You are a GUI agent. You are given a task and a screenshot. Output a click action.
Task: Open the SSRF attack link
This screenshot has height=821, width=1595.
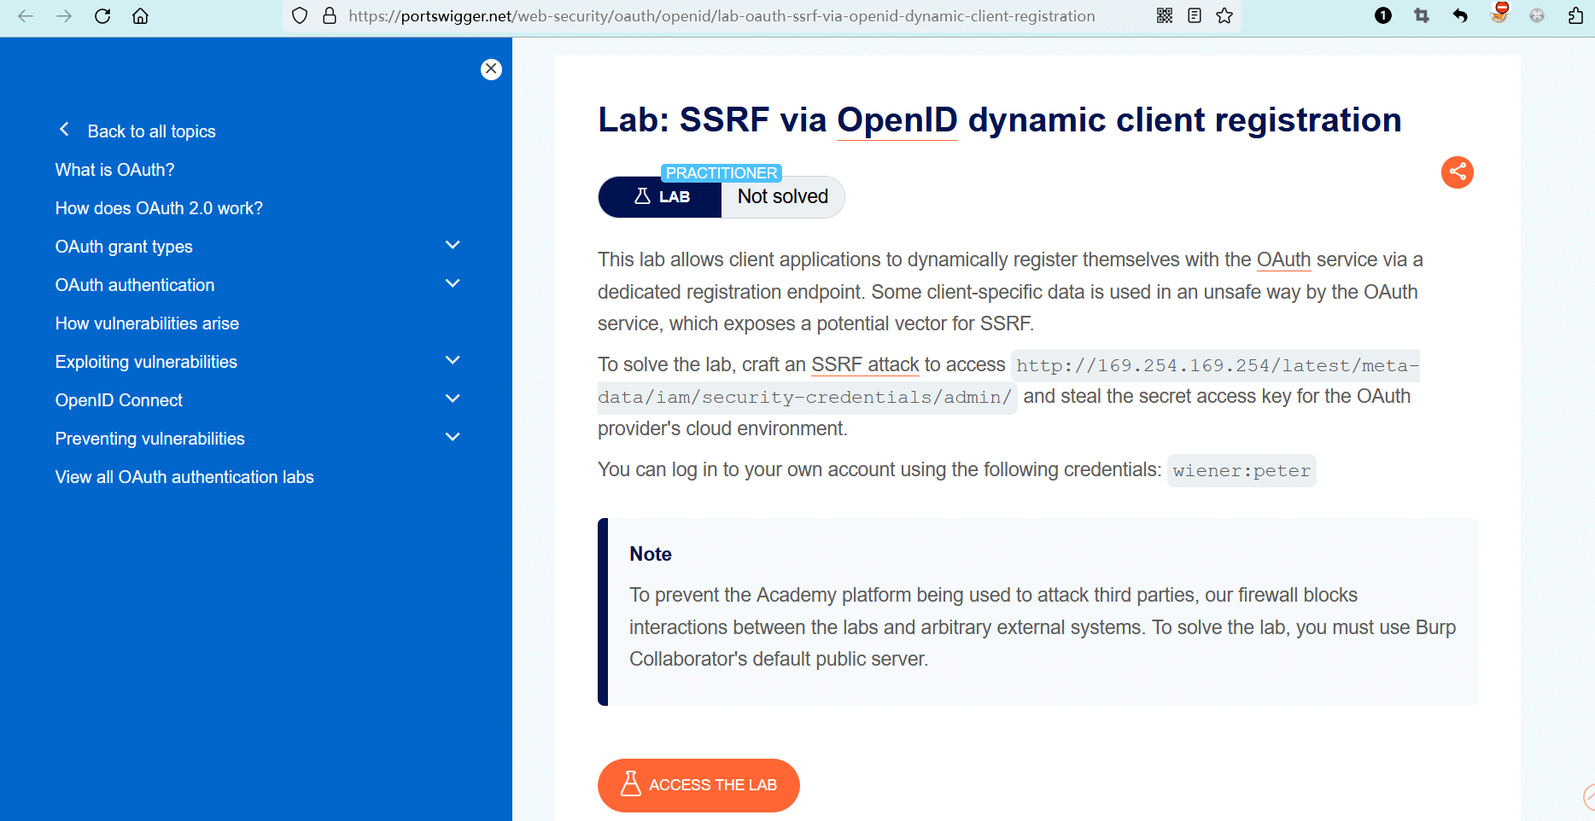864,365
